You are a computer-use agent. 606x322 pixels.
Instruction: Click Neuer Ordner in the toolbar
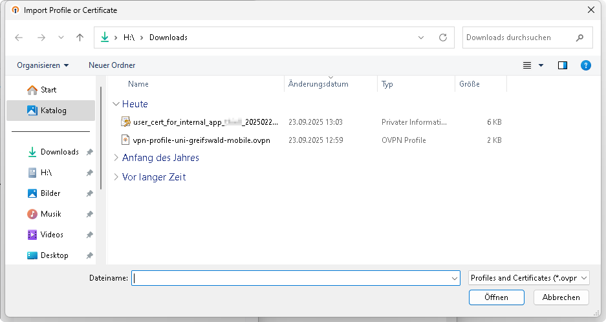(112, 65)
